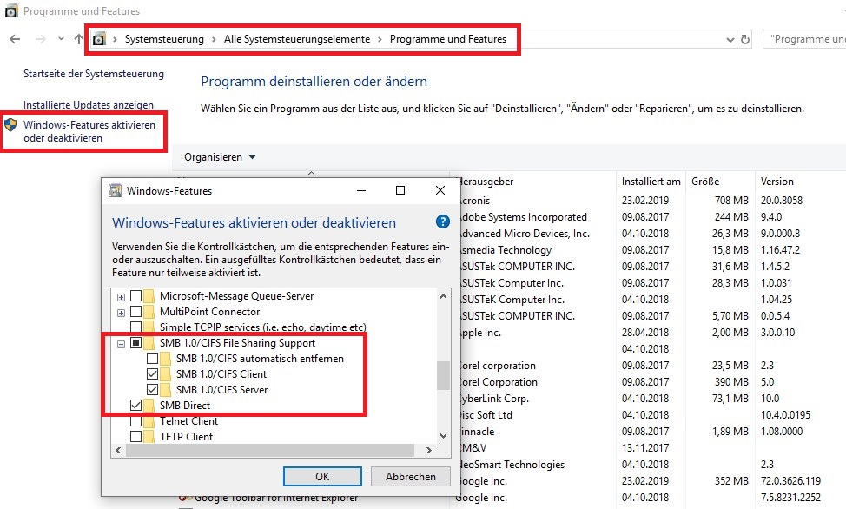
Task: Close the Windows-Features dialog
Action: [440, 190]
